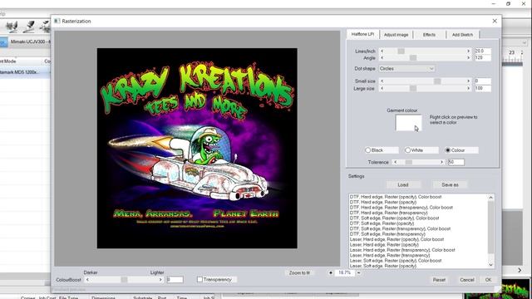Select "DTF, Soft edge, Raster (transparency), Color boost"
The width and height of the screenshot is (532, 299).
pyautogui.click(x=400, y=229)
